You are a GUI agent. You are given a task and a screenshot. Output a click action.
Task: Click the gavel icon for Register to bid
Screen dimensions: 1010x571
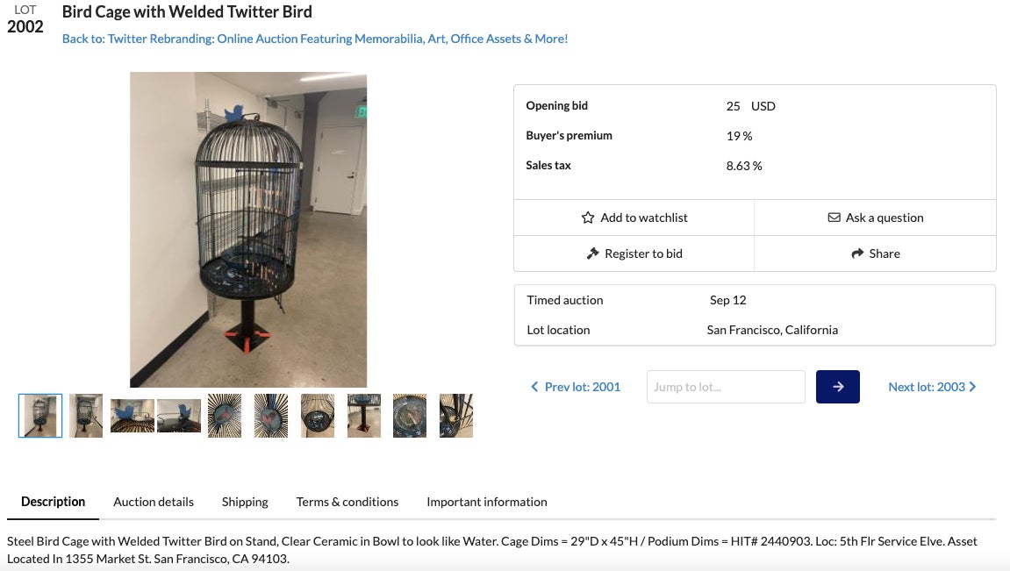592,253
